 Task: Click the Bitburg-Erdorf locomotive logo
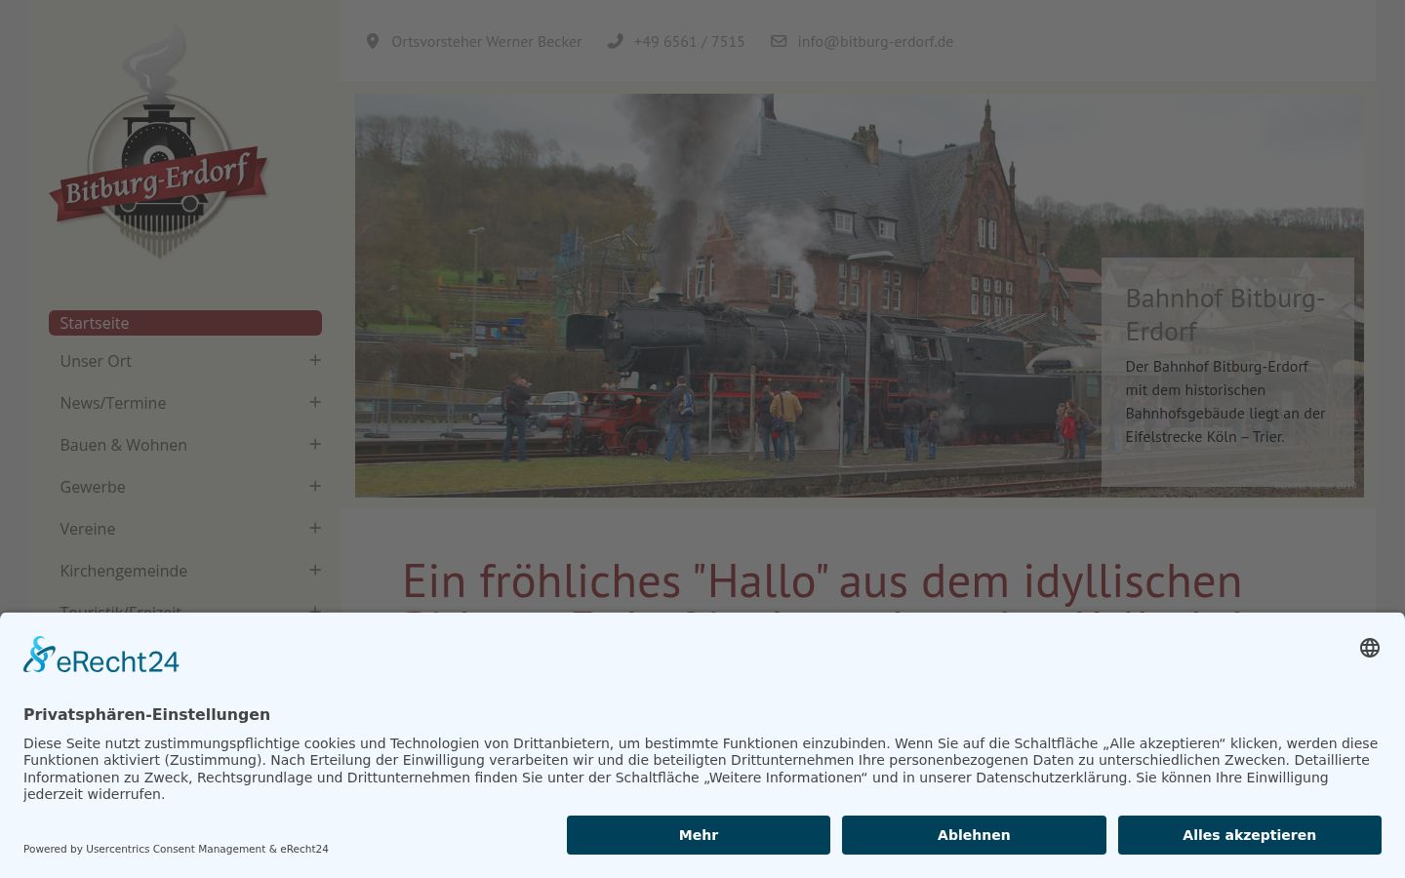pyautogui.click(x=158, y=141)
